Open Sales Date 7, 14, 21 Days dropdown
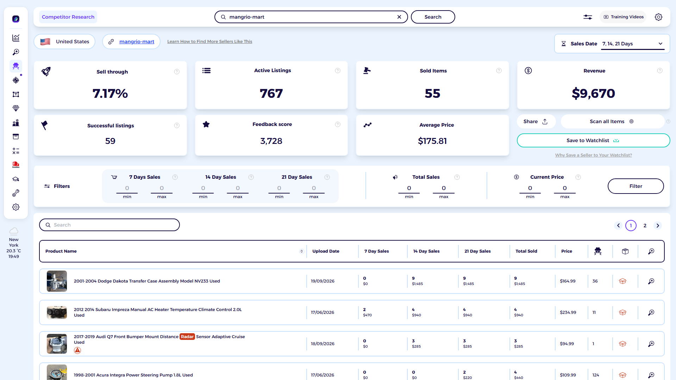 (633, 44)
